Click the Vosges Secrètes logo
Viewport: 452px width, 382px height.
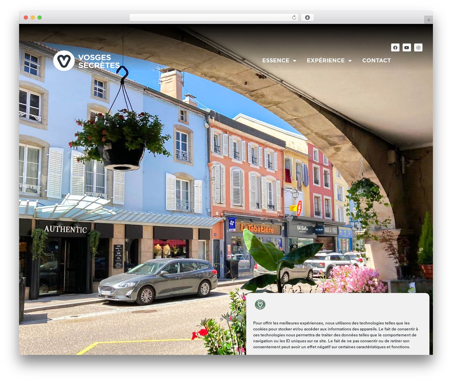click(x=87, y=61)
